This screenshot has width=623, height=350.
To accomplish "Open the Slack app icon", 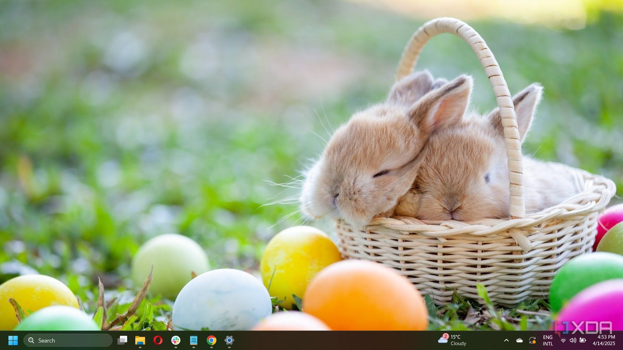I will [176, 340].
